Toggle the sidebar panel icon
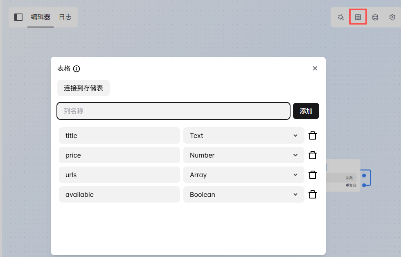Viewport: 401px width, 257px height. pos(18,17)
